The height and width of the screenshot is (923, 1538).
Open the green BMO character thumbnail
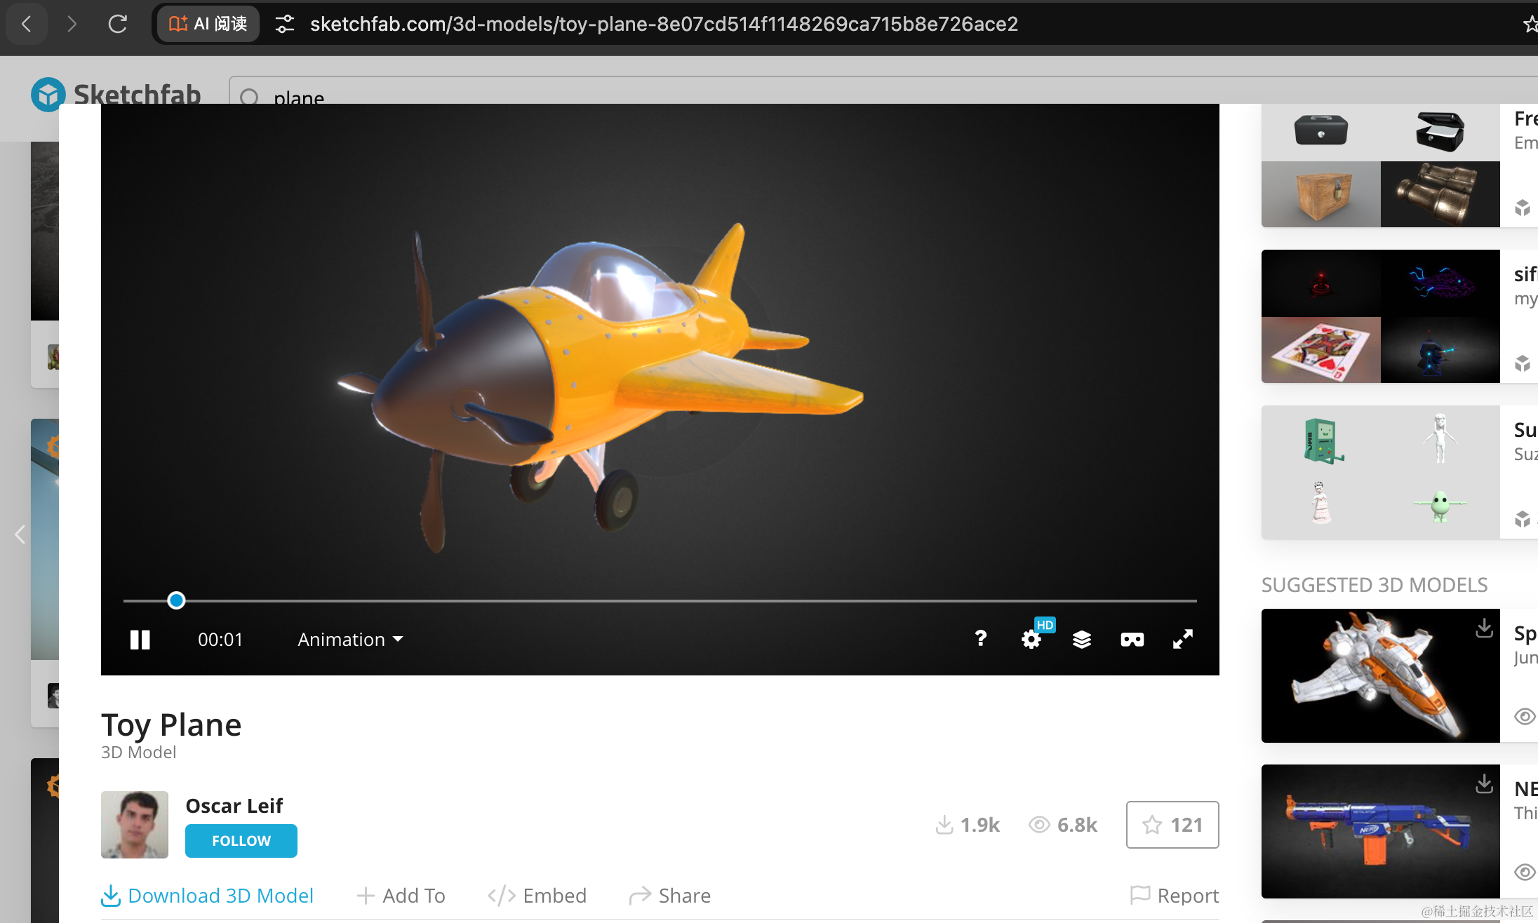pyautogui.click(x=1320, y=440)
